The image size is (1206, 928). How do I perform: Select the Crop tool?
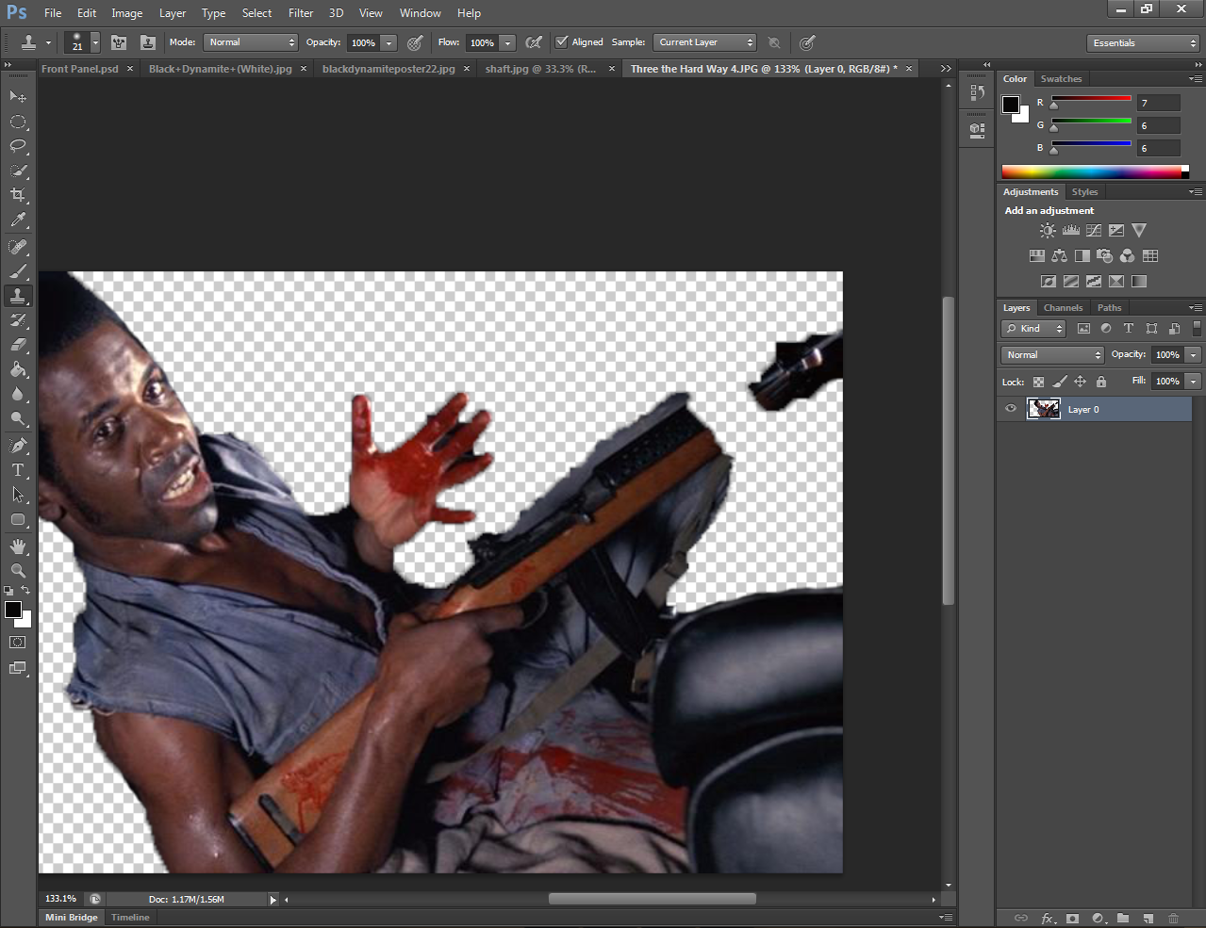point(18,195)
